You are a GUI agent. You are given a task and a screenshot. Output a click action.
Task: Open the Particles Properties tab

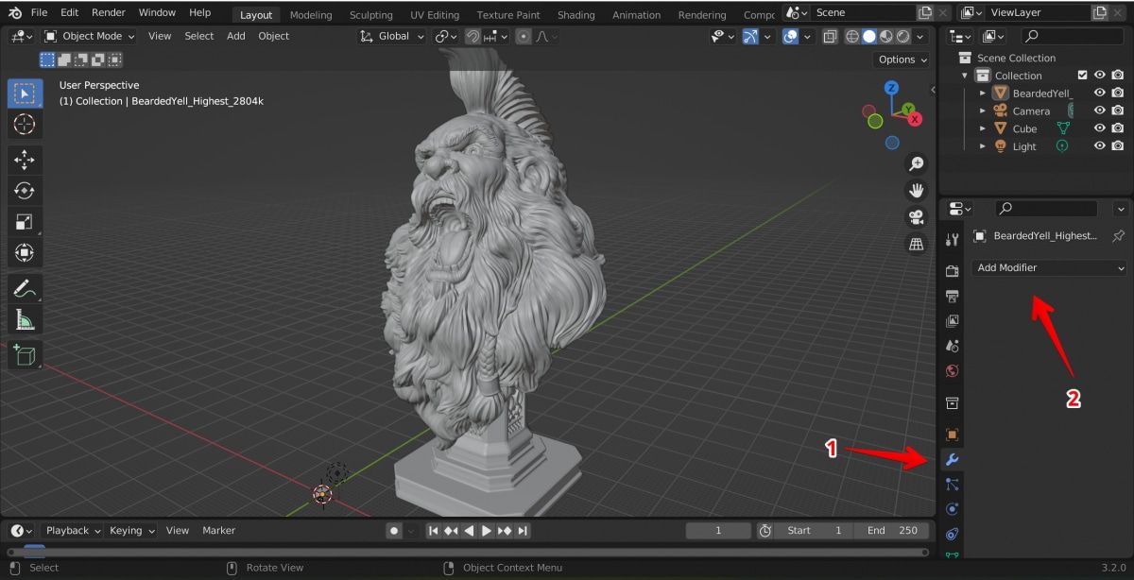point(953,485)
